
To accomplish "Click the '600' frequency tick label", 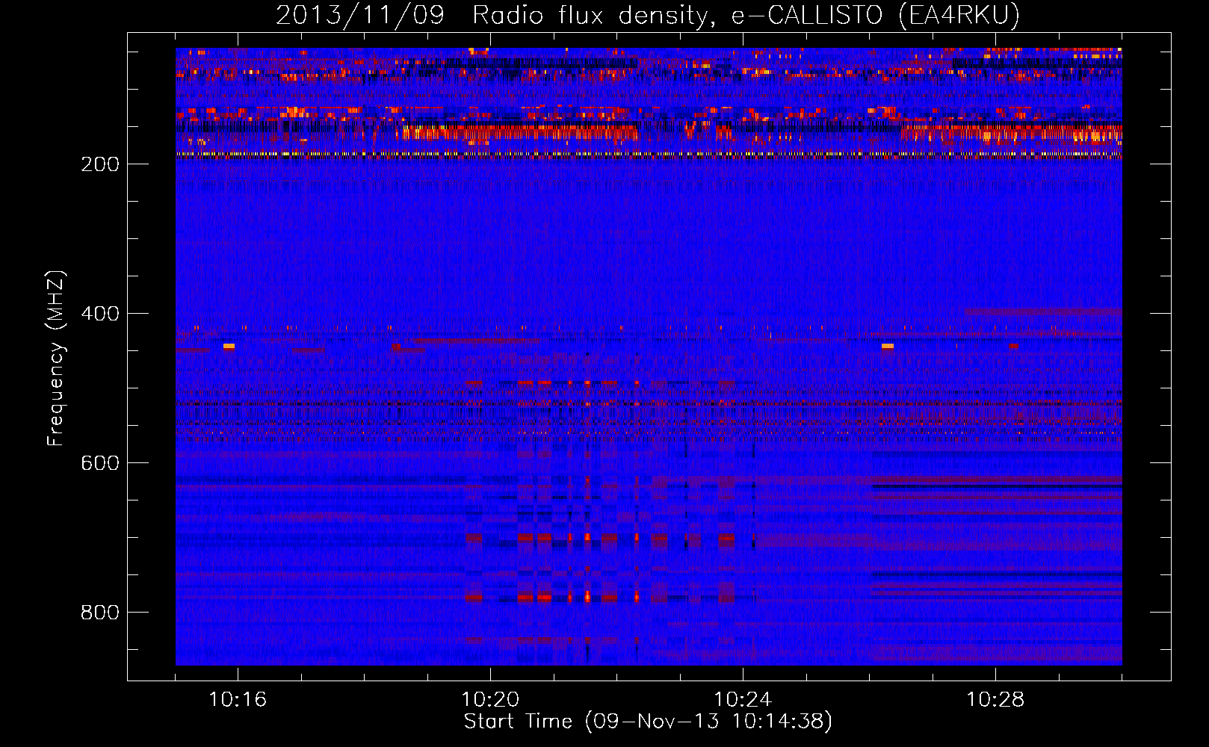I will tap(100, 463).
